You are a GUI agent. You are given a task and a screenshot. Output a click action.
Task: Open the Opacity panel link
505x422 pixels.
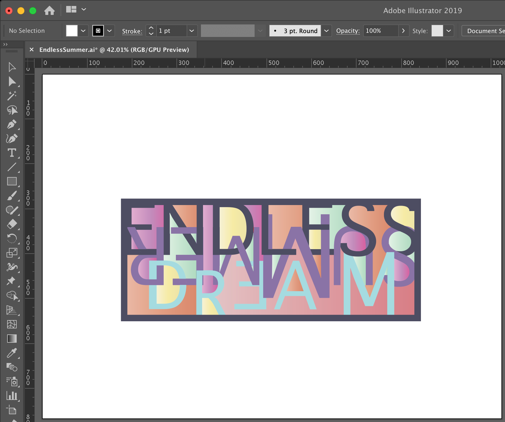pyautogui.click(x=348, y=31)
